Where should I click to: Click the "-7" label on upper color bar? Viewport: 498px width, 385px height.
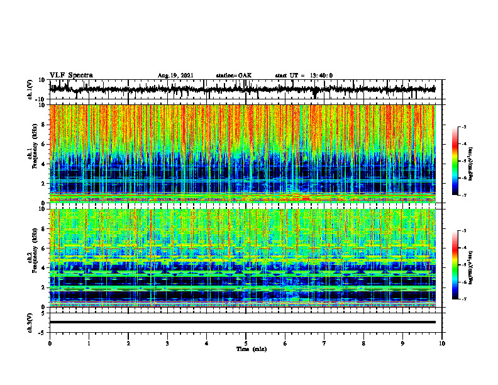tap(463, 195)
